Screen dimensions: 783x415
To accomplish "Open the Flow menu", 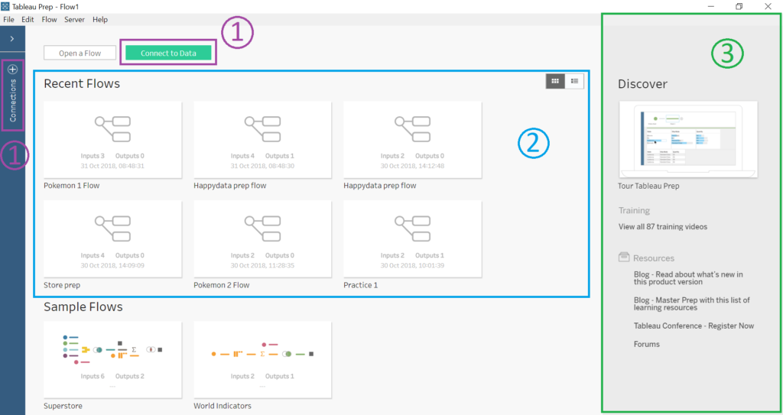I will 49,19.
